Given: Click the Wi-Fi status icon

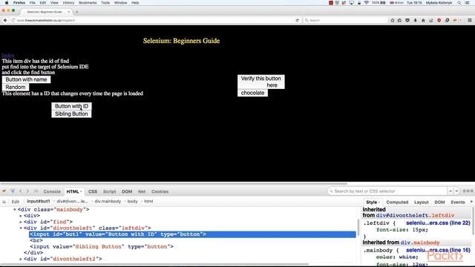Looking at the screenshot, I should coord(366,3).
